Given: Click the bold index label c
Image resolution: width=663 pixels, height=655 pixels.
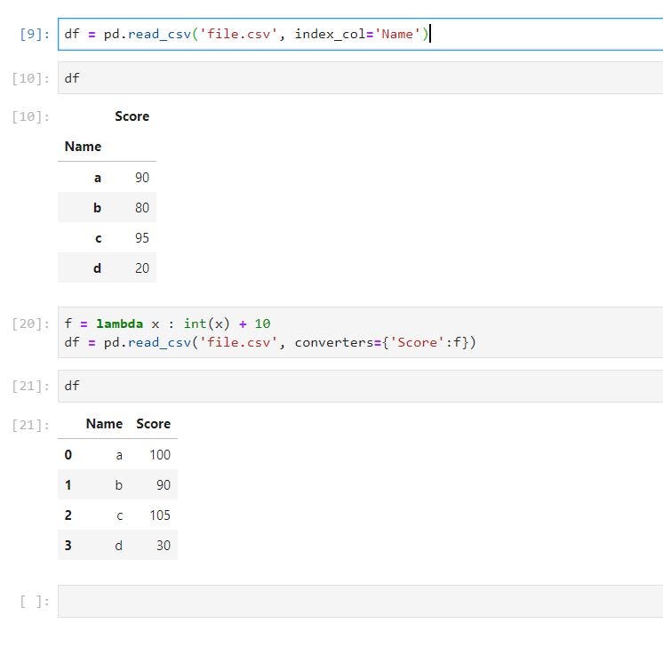Looking at the screenshot, I should (x=98, y=238).
